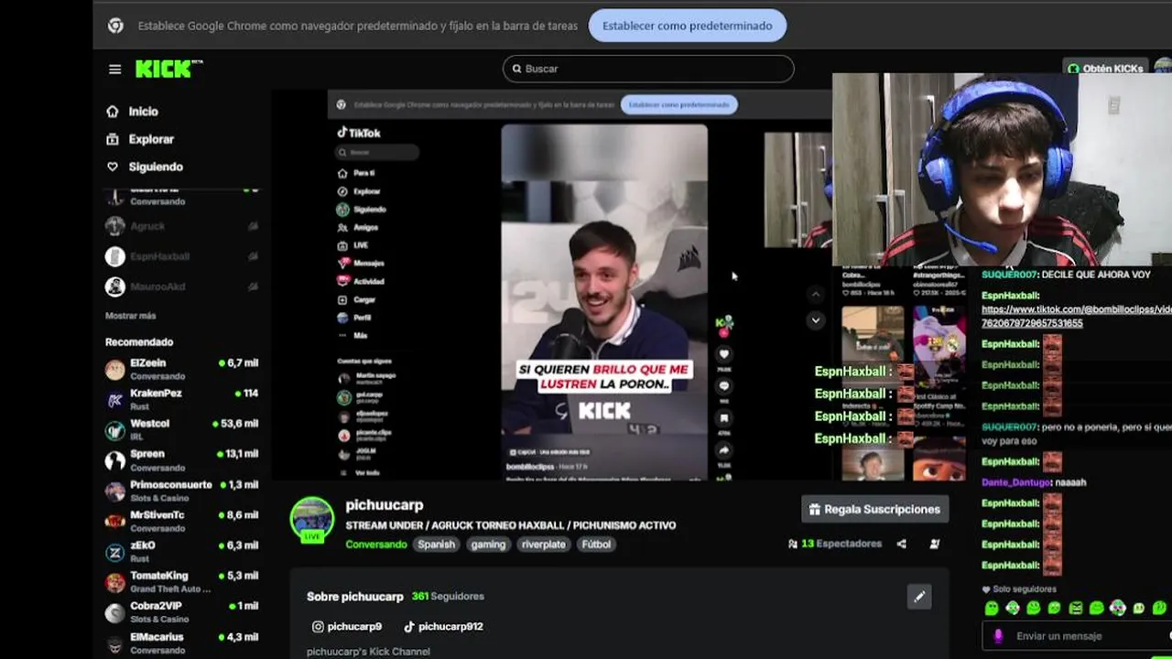The image size is (1172, 659).
Task: Click the Enviar un mensaje chat field
Action: tap(1080, 636)
